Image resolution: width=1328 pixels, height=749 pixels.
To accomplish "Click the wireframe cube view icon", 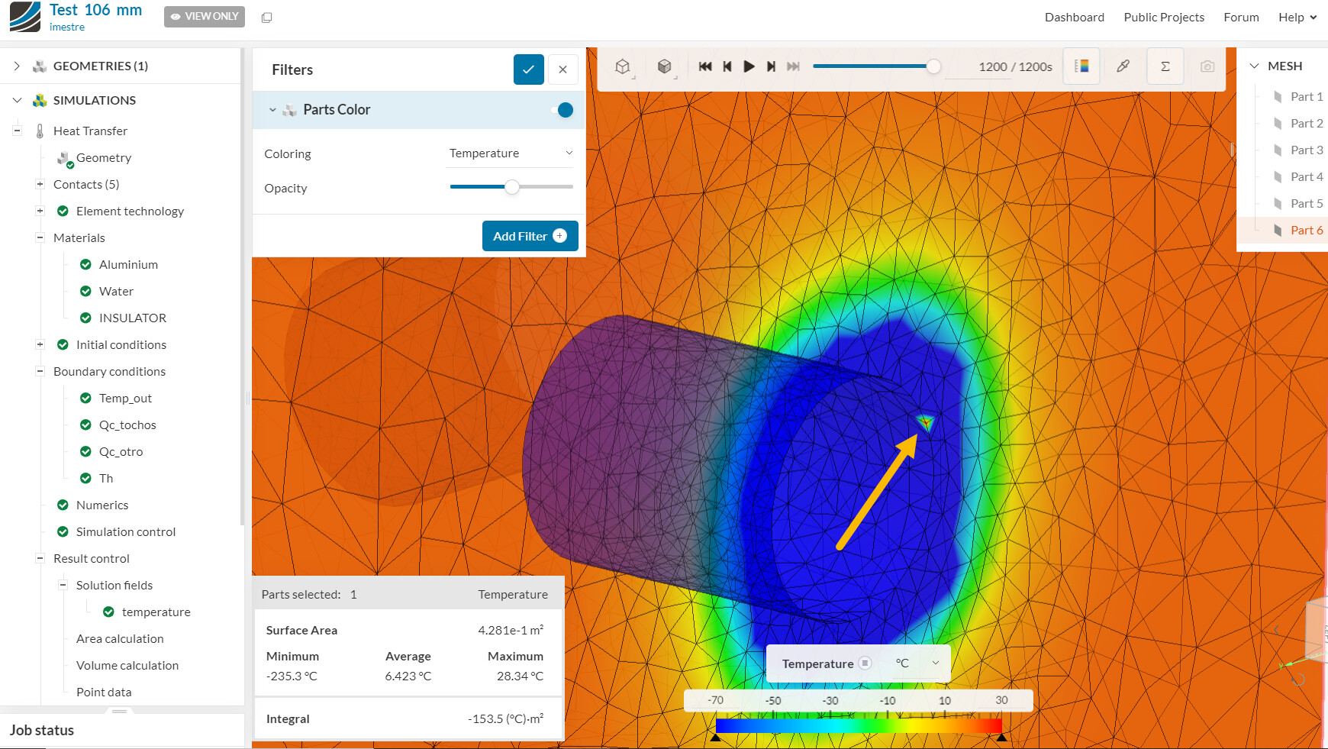I will [x=624, y=66].
